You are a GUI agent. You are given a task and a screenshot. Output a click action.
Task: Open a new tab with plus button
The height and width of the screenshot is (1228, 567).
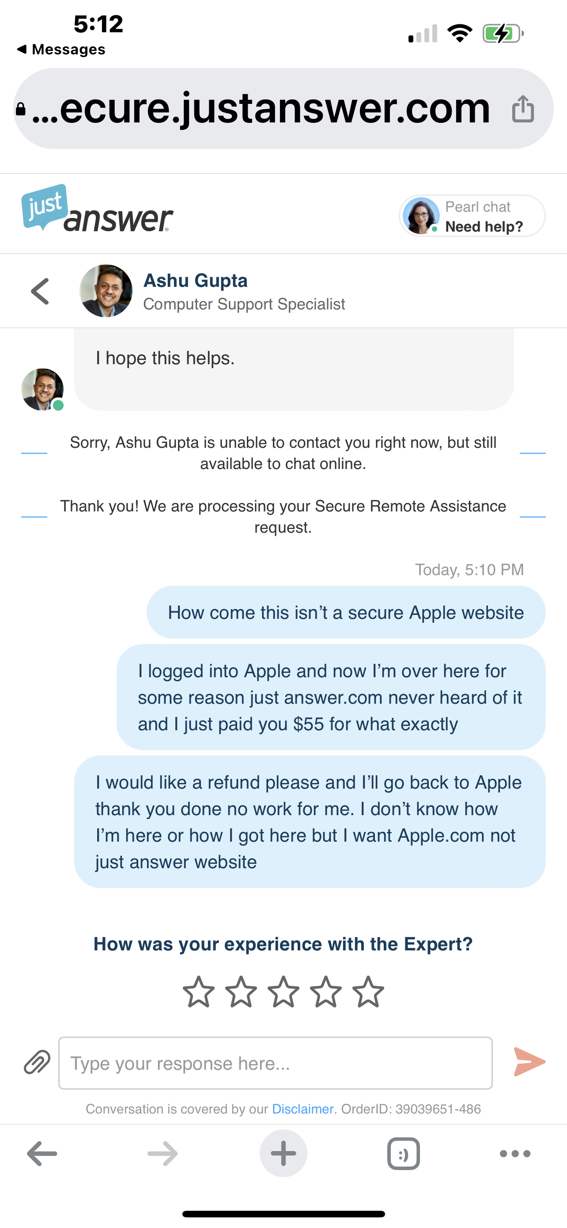[x=283, y=1154]
